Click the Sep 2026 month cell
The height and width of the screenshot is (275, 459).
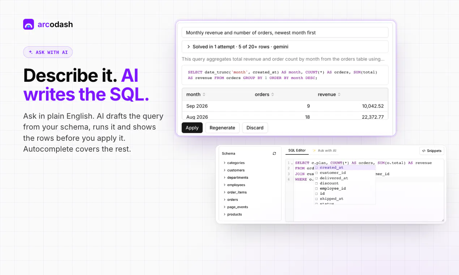click(197, 106)
